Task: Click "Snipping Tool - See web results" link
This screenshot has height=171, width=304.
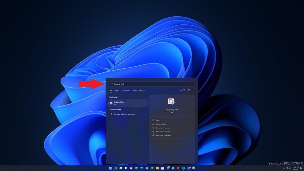Action: point(124,114)
